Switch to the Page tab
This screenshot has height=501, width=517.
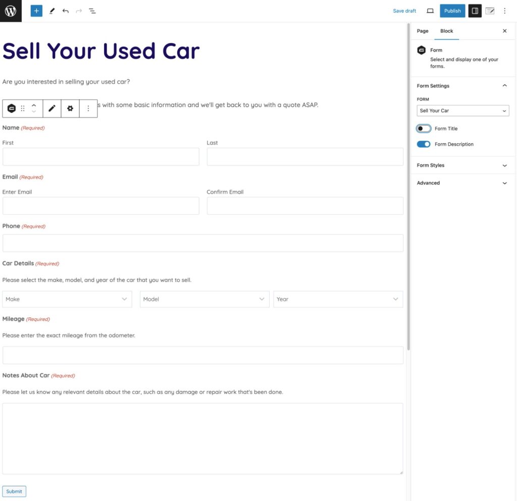click(x=423, y=31)
